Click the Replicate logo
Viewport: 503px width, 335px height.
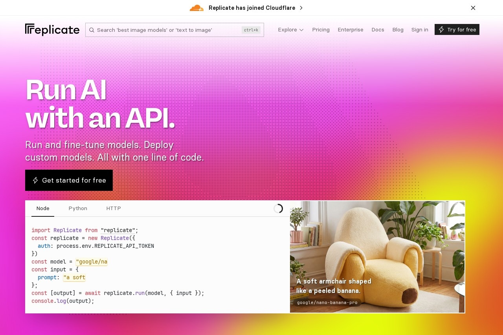(x=52, y=30)
